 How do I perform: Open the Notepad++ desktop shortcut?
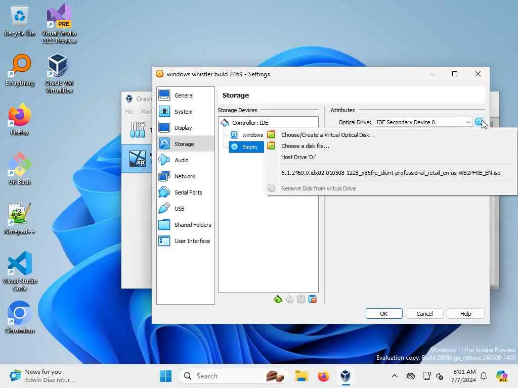[x=20, y=218]
